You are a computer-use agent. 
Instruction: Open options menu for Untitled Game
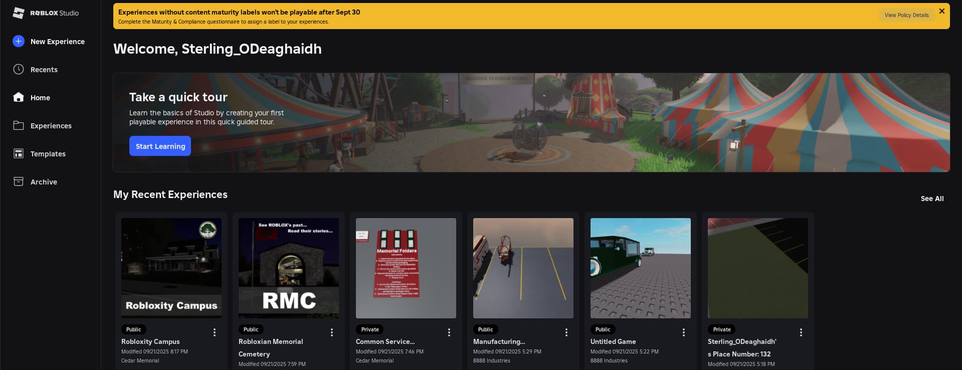(684, 332)
